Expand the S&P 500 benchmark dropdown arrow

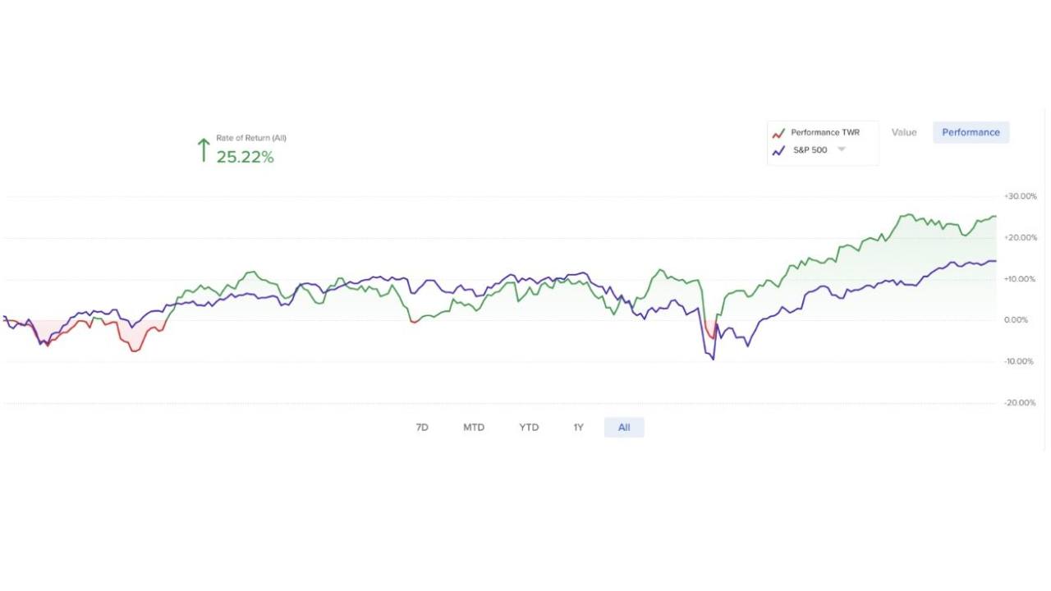841,149
